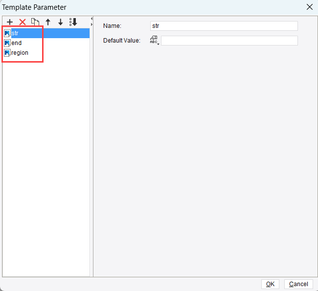Move selected parameter up
This screenshot has height=291, width=318.
(x=48, y=22)
